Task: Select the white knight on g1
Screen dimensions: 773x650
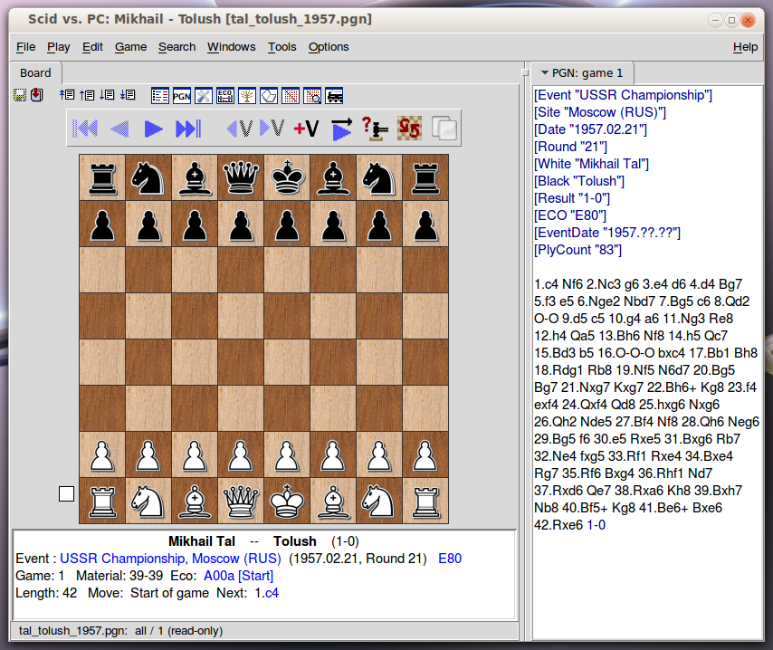Action: click(x=379, y=501)
